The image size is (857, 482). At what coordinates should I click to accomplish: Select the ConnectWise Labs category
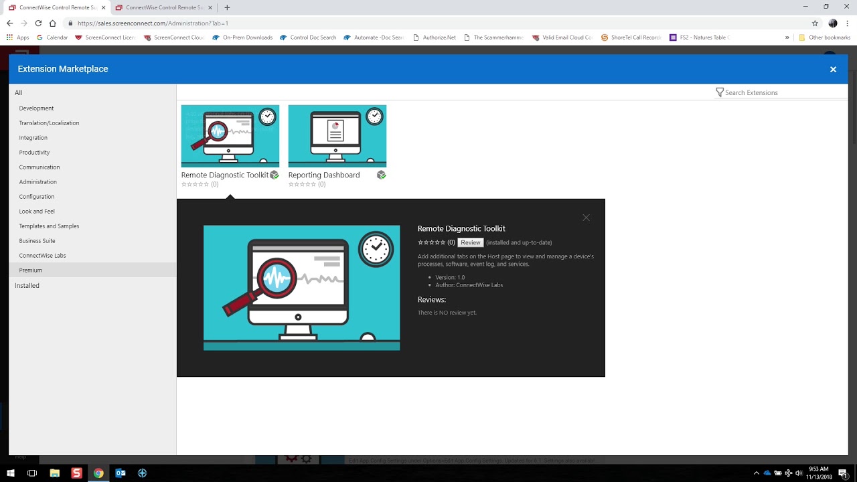click(x=42, y=256)
